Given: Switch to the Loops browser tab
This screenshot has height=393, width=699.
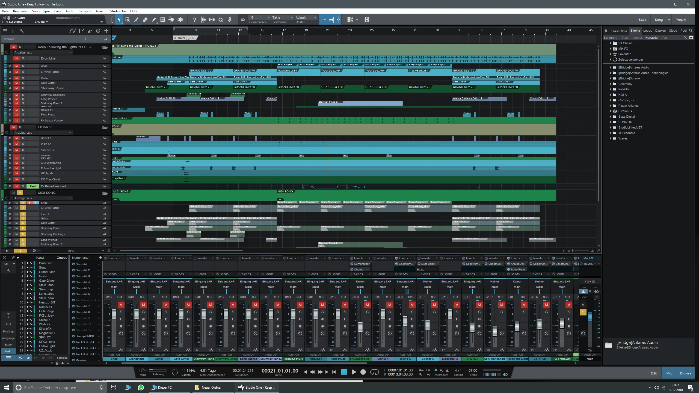Looking at the screenshot, I should [x=647, y=31].
